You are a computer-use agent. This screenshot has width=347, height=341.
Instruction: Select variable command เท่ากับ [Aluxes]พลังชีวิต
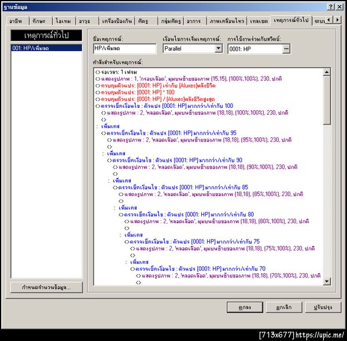point(156,85)
